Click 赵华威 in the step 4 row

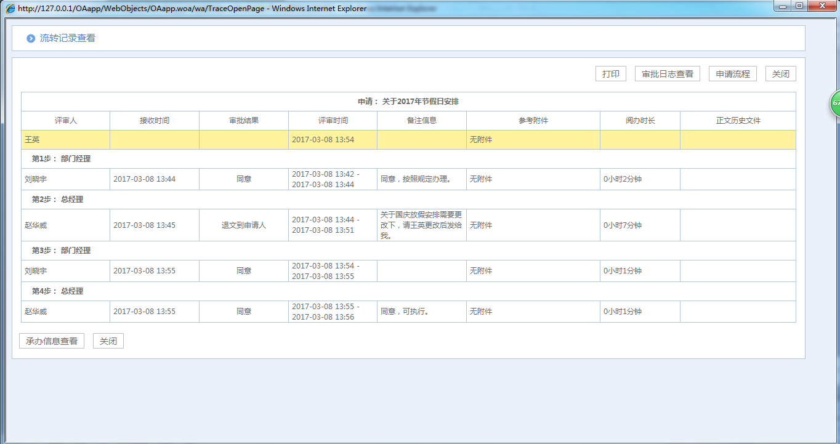[x=36, y=312]
